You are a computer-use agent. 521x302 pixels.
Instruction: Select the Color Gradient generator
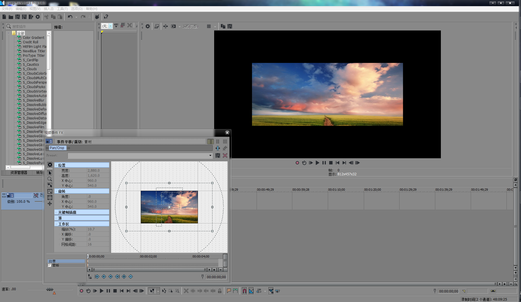point(34,37)
